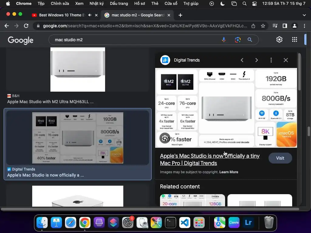
Task: Click the Learn More copyright link
Action: (229, 172)
